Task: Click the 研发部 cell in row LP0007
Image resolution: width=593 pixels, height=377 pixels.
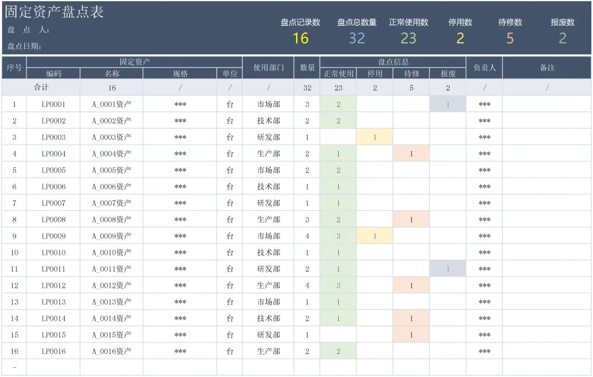Action: point(268,203)
